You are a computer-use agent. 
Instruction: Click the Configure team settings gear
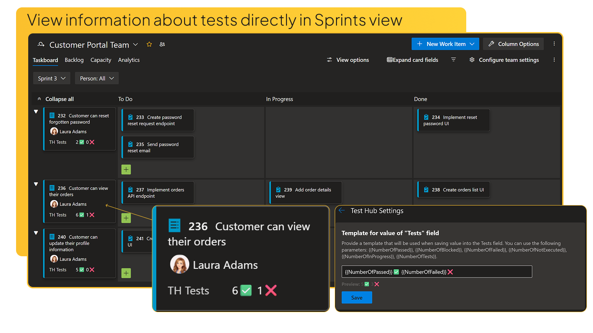click(472, 60)
